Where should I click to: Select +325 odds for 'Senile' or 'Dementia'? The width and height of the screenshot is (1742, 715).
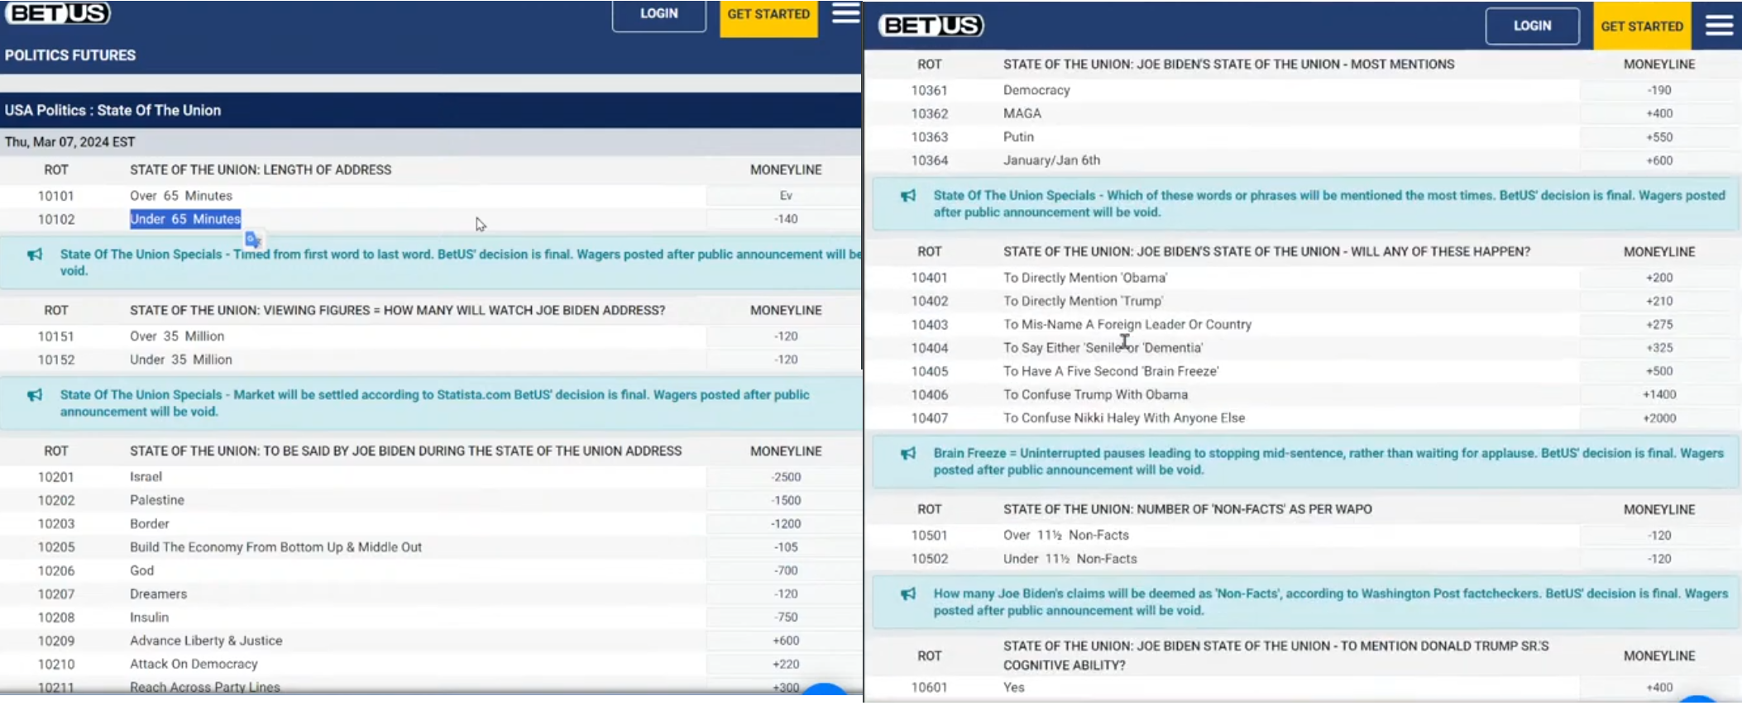point(1658,348)
